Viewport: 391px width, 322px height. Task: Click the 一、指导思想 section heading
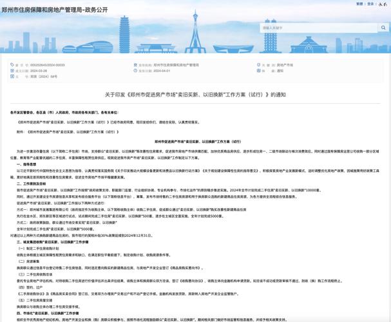[x=27, y=164]
